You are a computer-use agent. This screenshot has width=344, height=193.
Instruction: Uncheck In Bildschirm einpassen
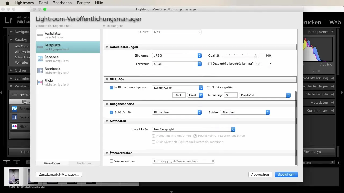click(112, 88)
